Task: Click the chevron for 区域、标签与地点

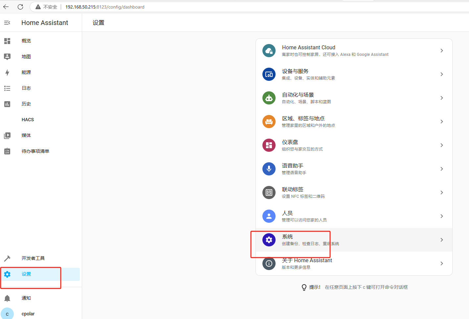Action: click(442, 122)
